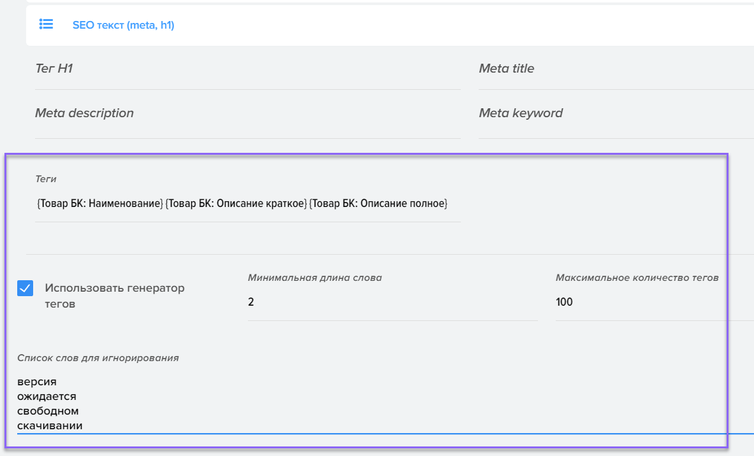Screen dimensions: 754x456
Task: Select the Meta description field
Action: [x=247, y=113]
